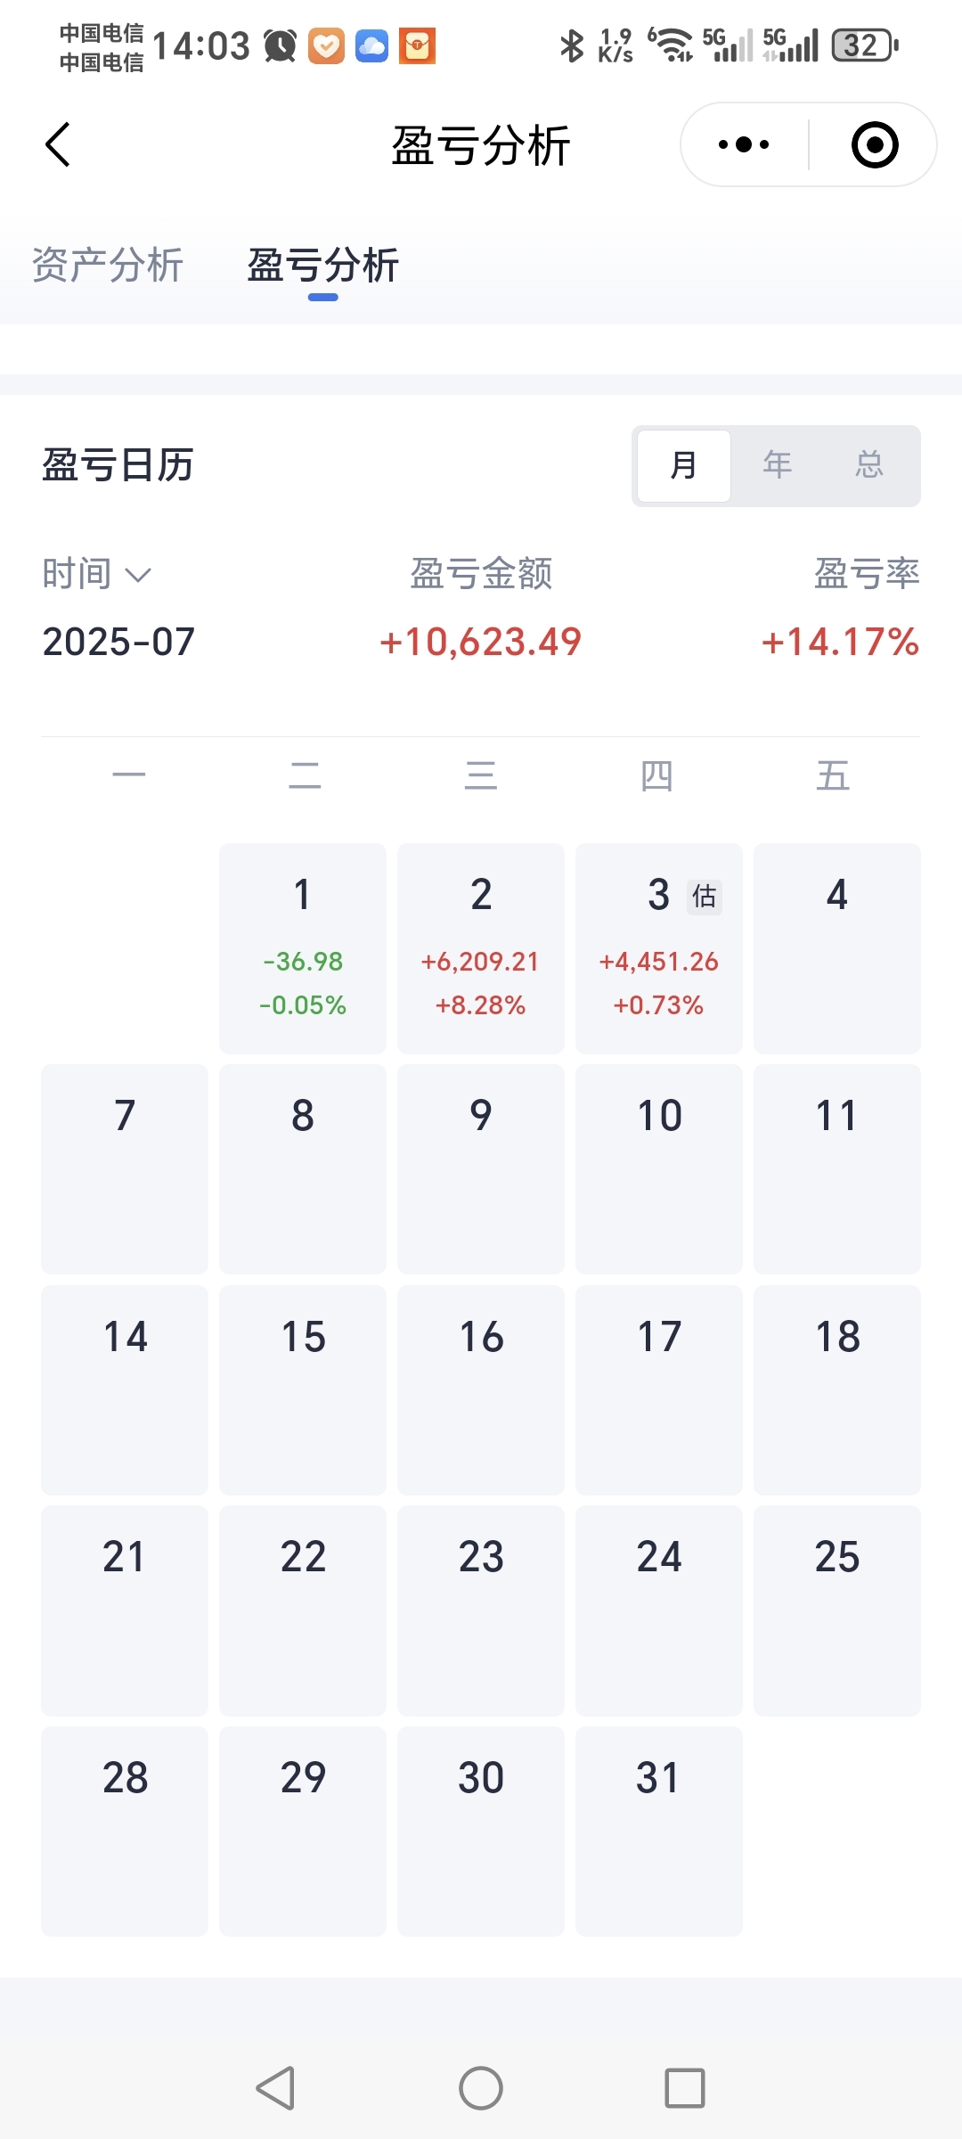
Task: Go back using the left arrow icon
Action: tap(58, 144)
